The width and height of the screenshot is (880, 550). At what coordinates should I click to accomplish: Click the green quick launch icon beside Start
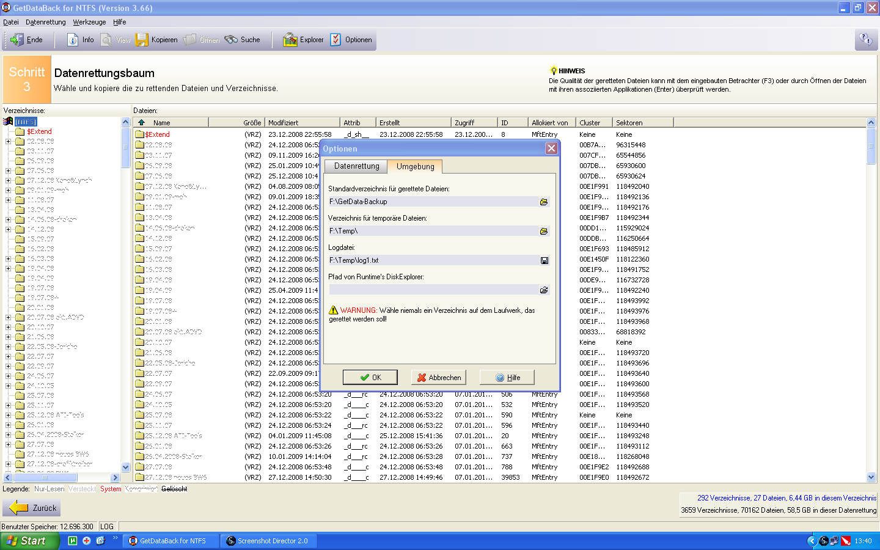point(73,541)
